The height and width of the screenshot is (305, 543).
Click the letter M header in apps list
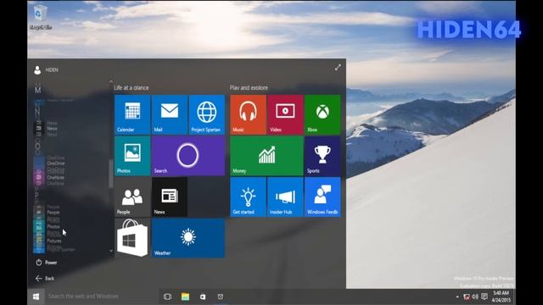pos(37,90)
